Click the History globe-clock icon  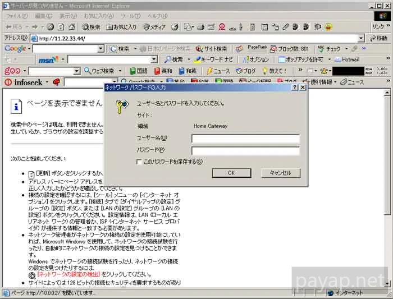click(175, 27)
